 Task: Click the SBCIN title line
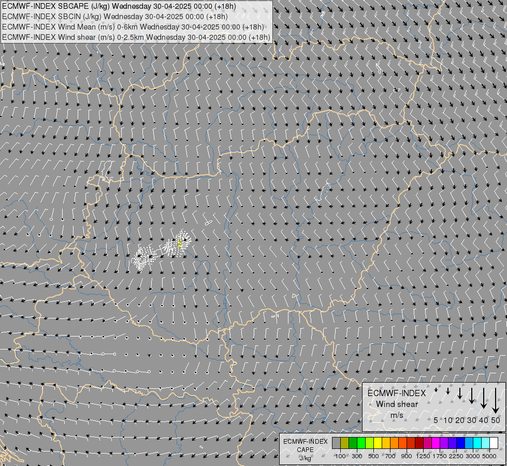click(x=115, y=17)
